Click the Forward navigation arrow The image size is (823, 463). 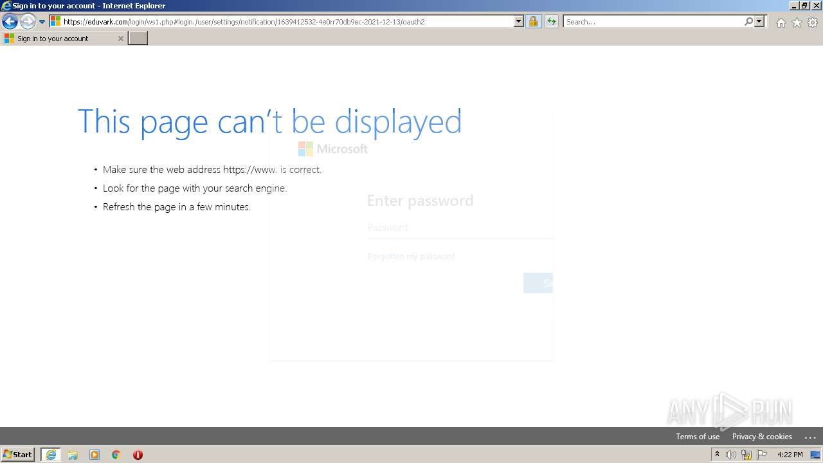pos(27,22)
